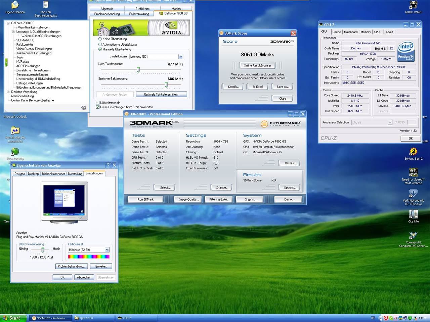Screen dimensions: 430x322
Task: Click Select button under Tests in 3DMark05
Action: [165, 187]
